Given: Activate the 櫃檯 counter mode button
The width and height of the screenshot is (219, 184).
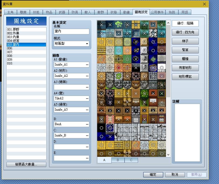Looking at the screenshot, I should [x=185, y=59].
